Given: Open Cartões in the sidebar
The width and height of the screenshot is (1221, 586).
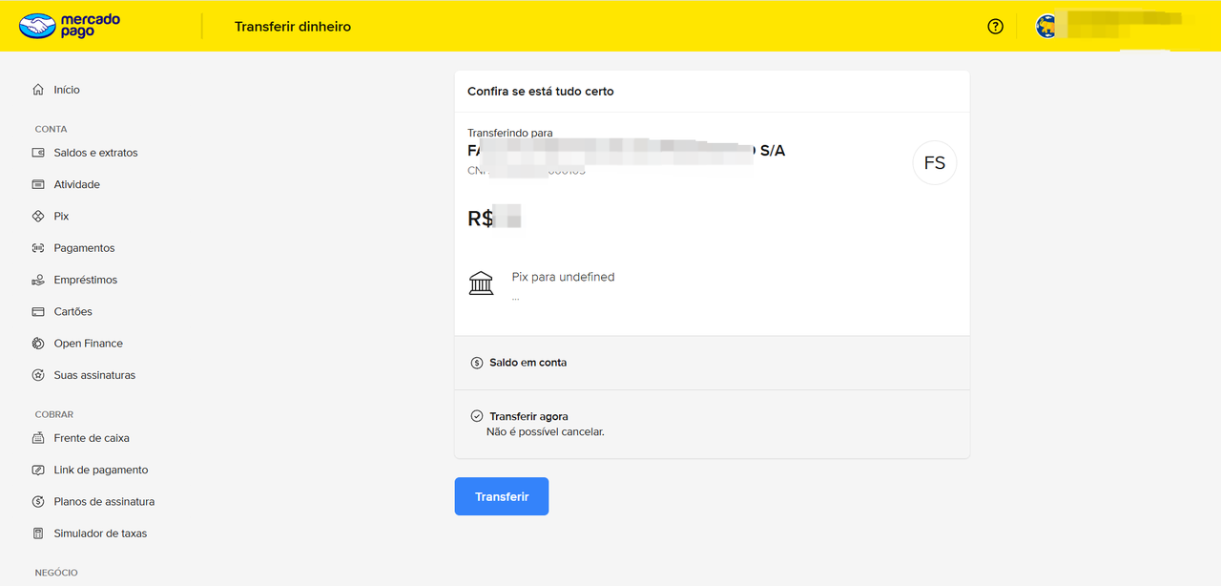Looking at the screenshot, I should [72, 312].
